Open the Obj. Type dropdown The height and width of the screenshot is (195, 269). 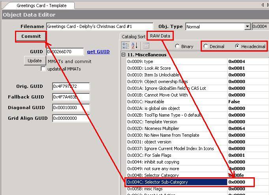(x=248, y=27)
